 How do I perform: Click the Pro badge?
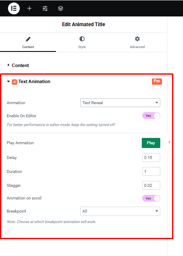click(x=157, y=81)
